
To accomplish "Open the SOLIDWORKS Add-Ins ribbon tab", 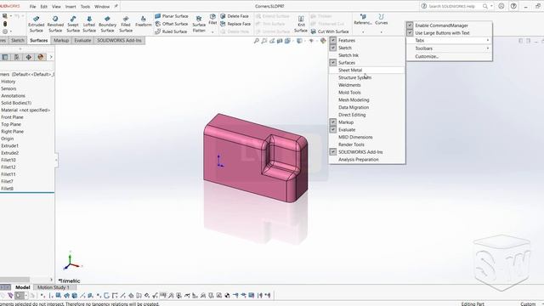I will tap(119, 40).
